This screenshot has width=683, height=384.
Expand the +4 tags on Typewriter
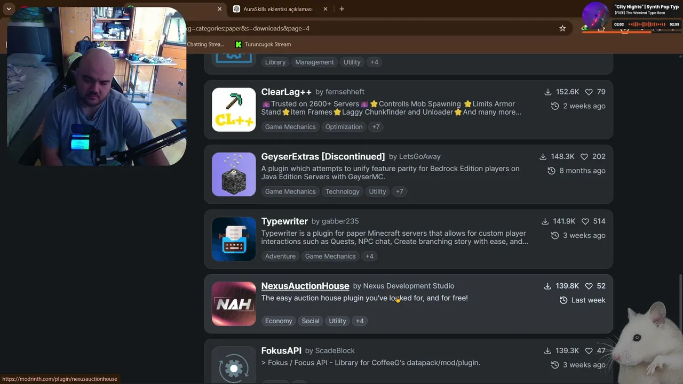pyautogui.click(x=369, y=257)
